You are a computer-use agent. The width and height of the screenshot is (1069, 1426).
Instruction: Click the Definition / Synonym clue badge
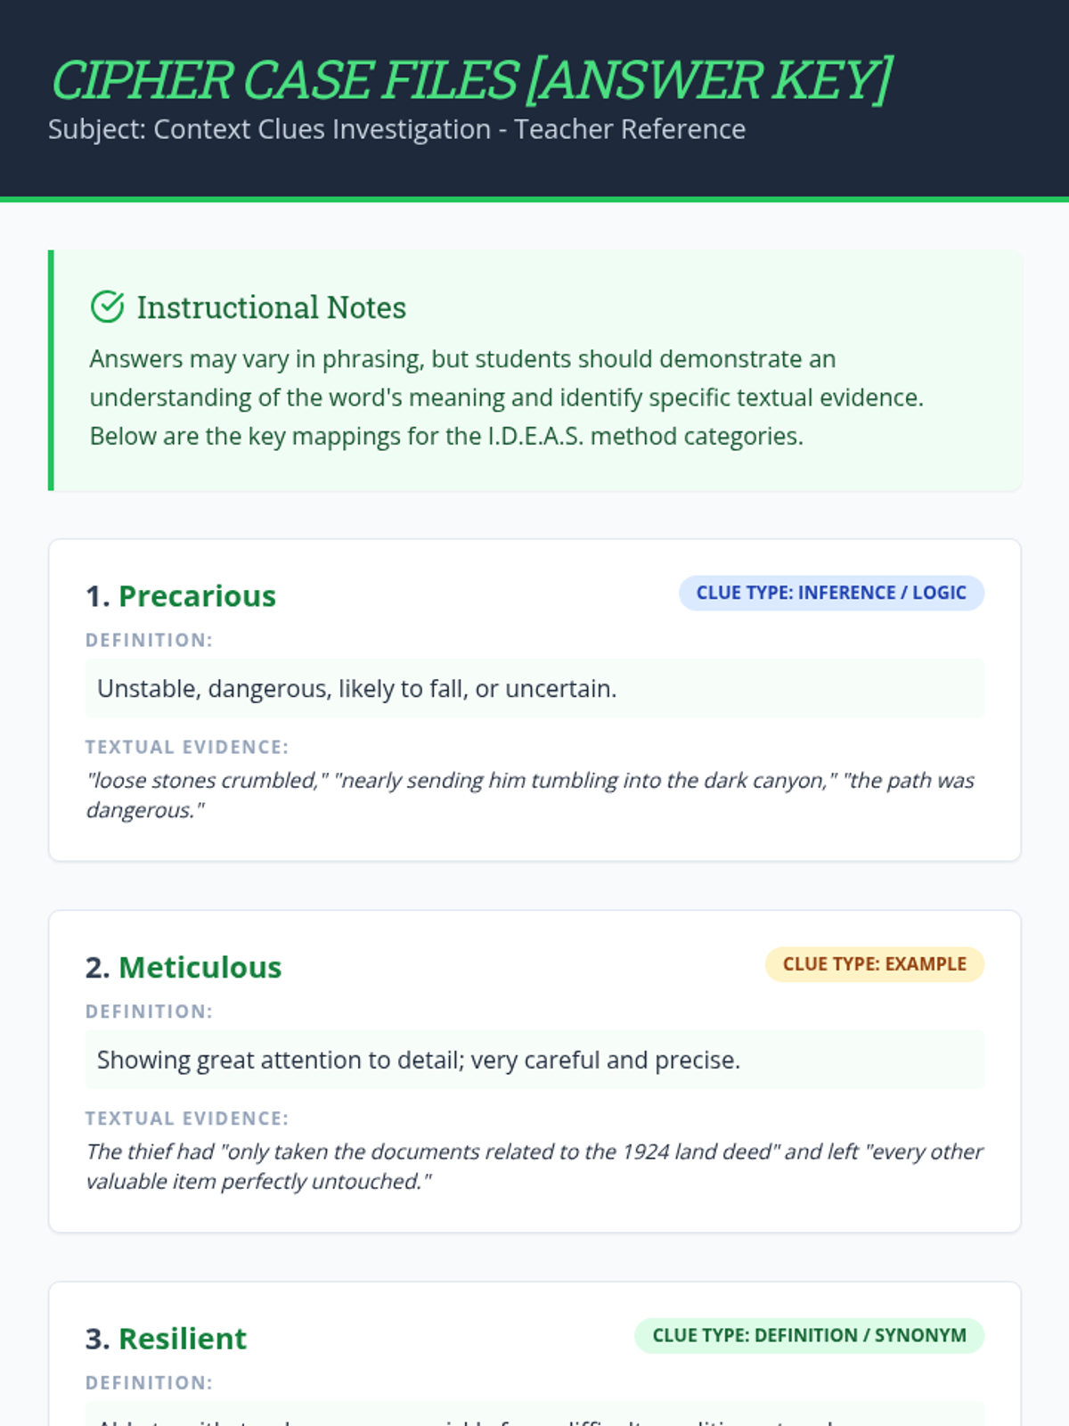(809, 1335)
